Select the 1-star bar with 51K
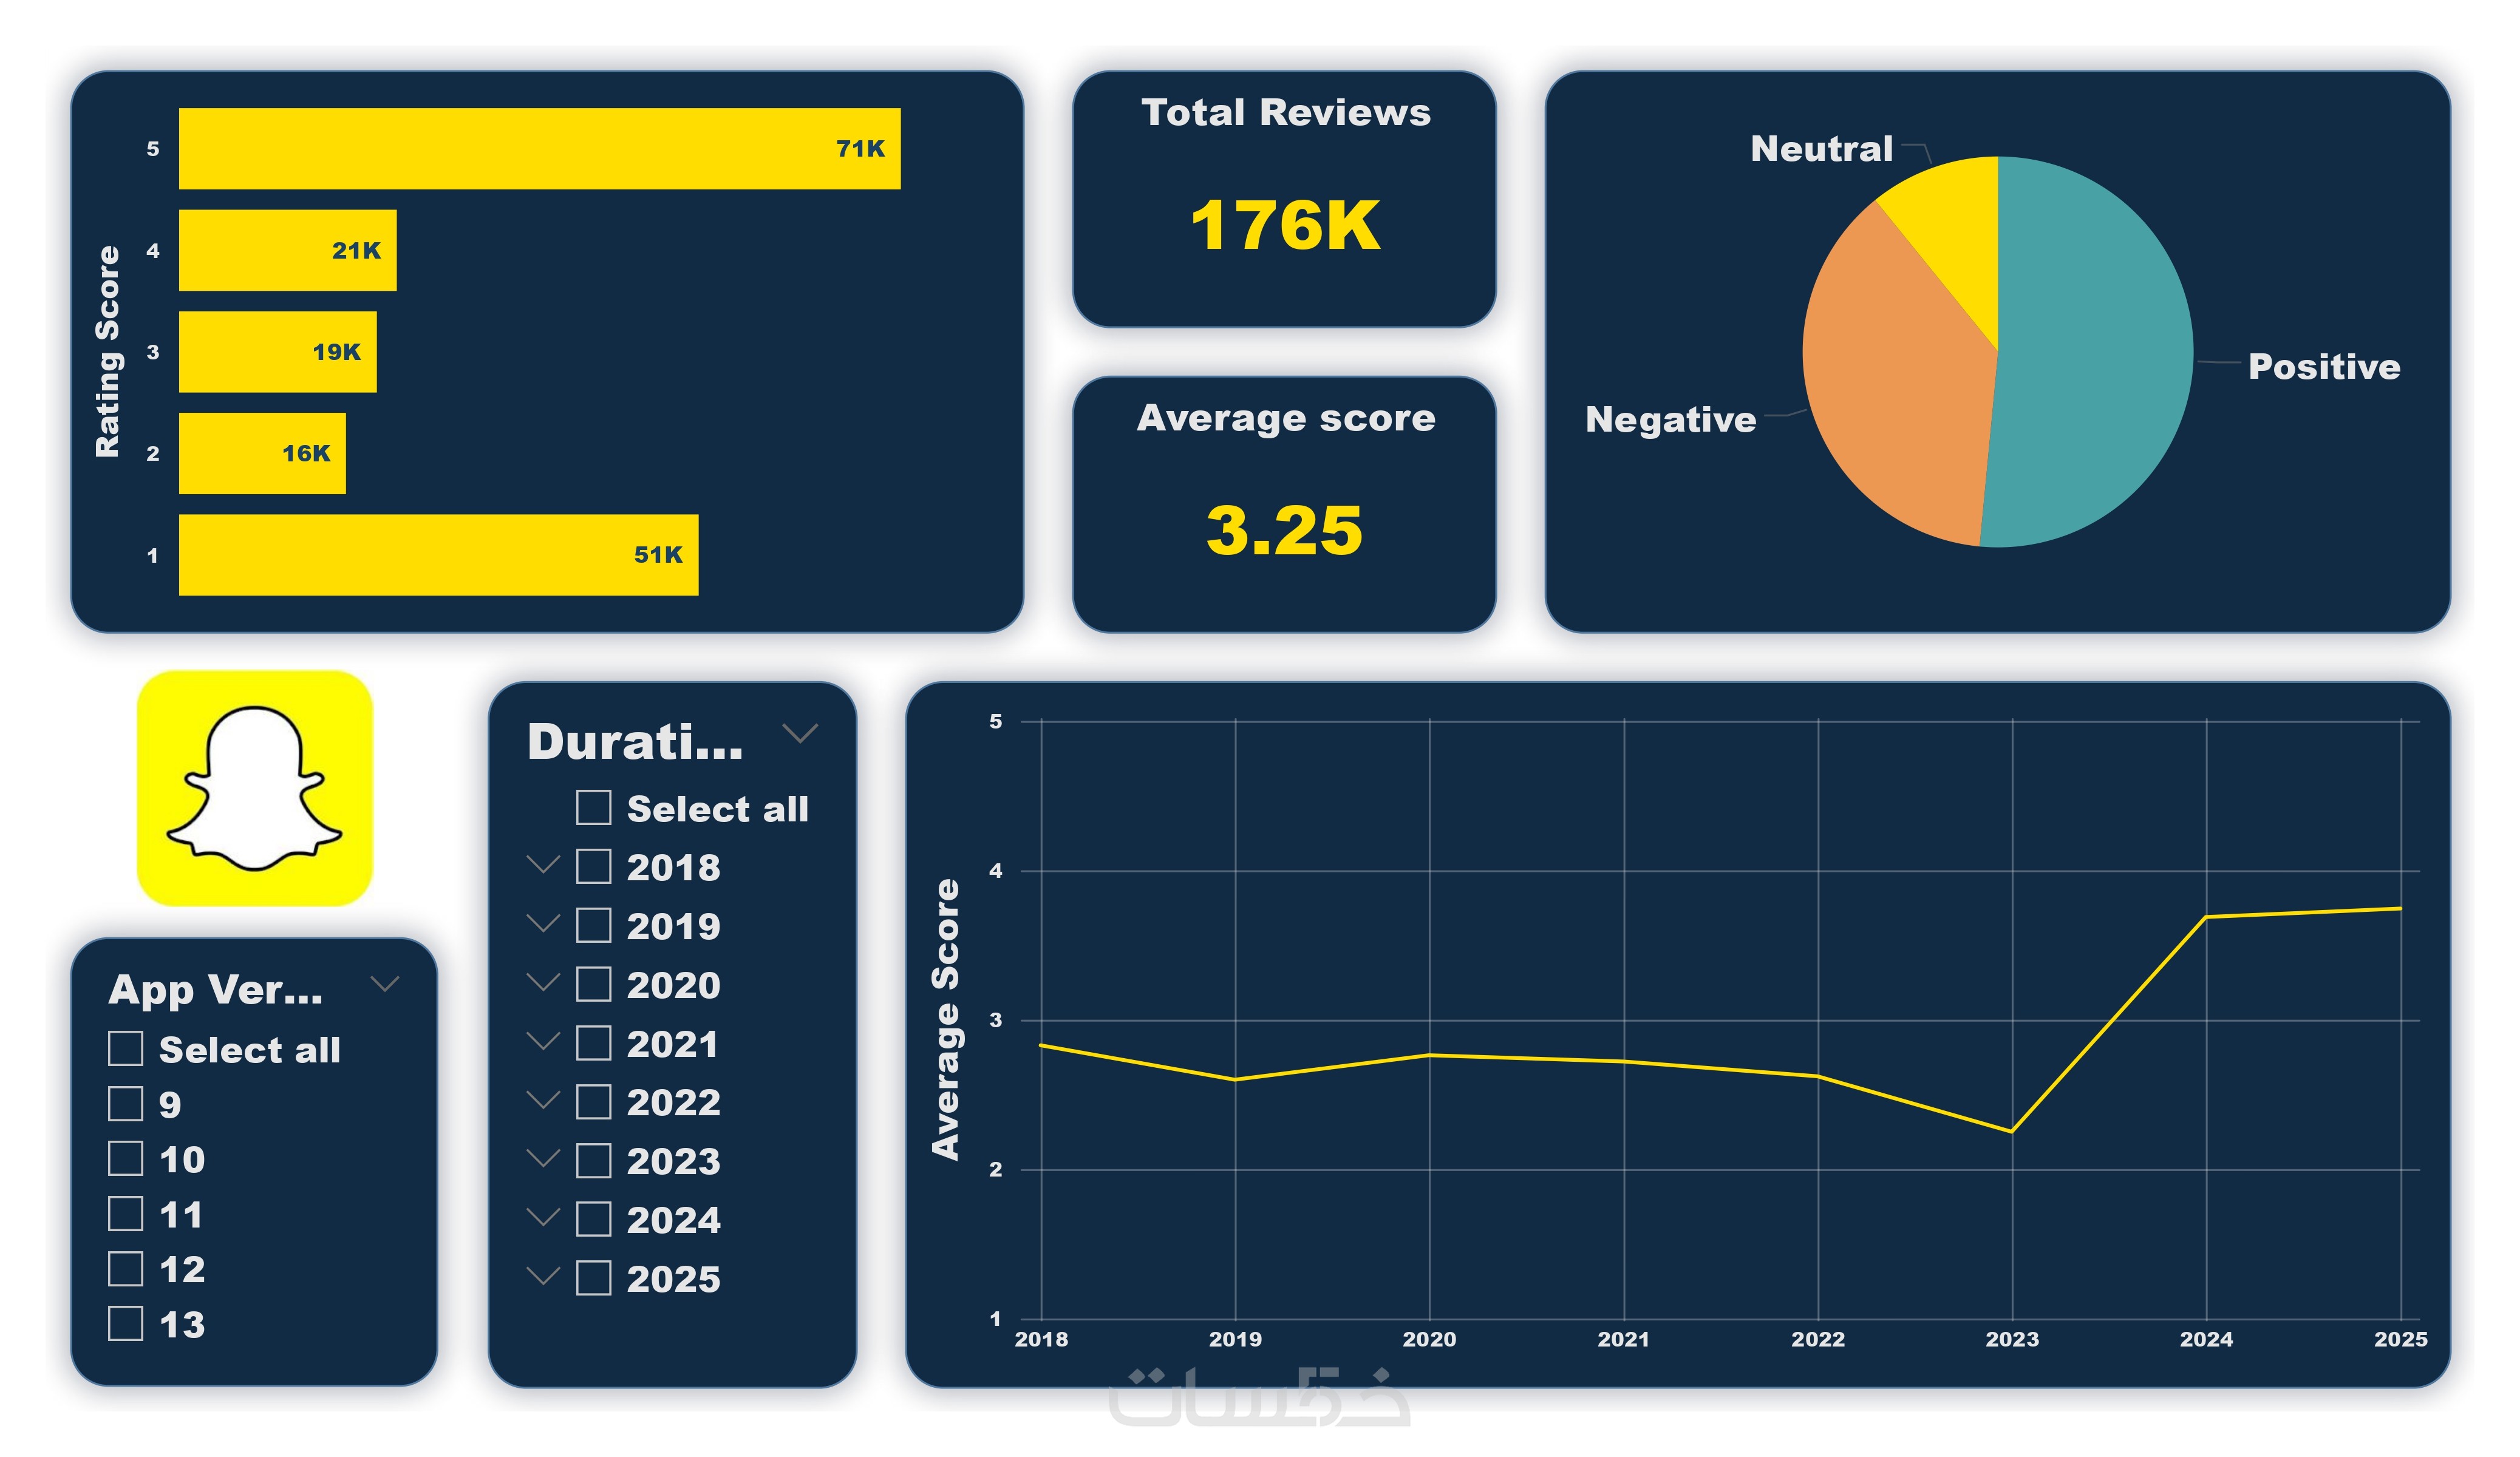 (x=438, y=555)
